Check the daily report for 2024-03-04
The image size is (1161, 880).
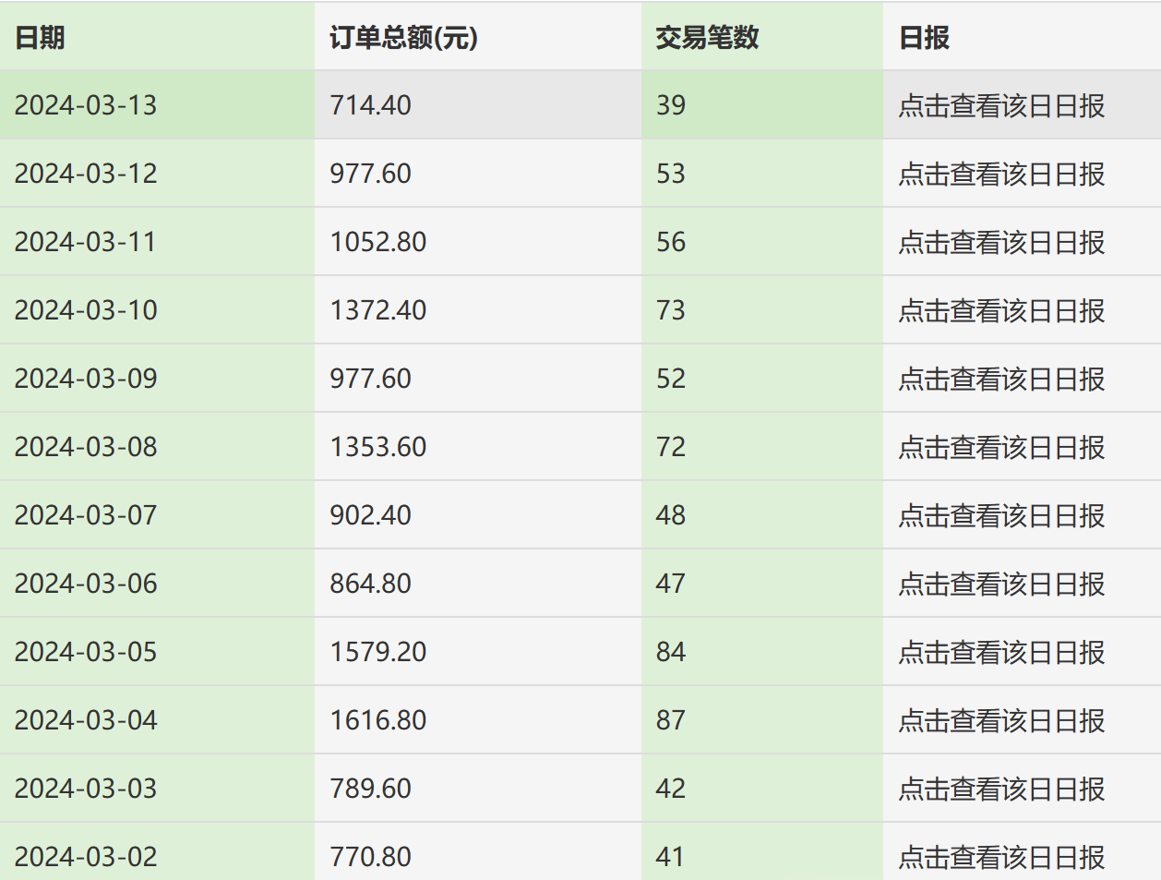click(x=1001, y=720)
